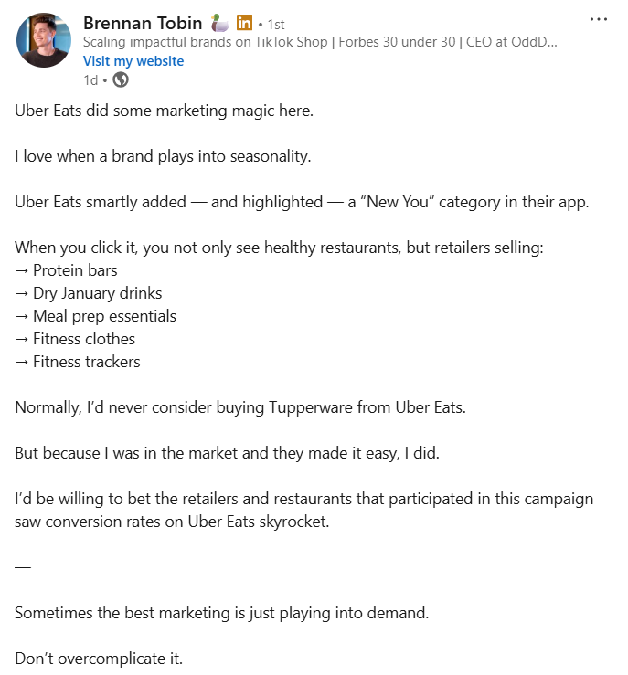This screenshot has width=628, height=675.
Task: Click the '1st' connection degree label
Action: pos(275,23)
